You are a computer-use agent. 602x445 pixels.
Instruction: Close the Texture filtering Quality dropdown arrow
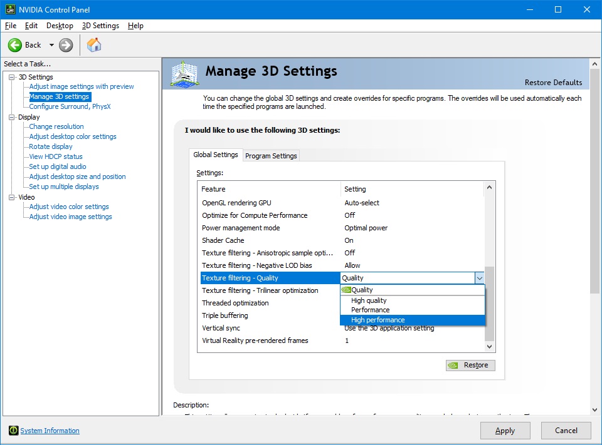click(x=479, y=278)
